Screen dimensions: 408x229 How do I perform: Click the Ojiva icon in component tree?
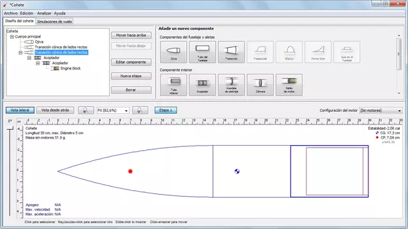[29, 42]
